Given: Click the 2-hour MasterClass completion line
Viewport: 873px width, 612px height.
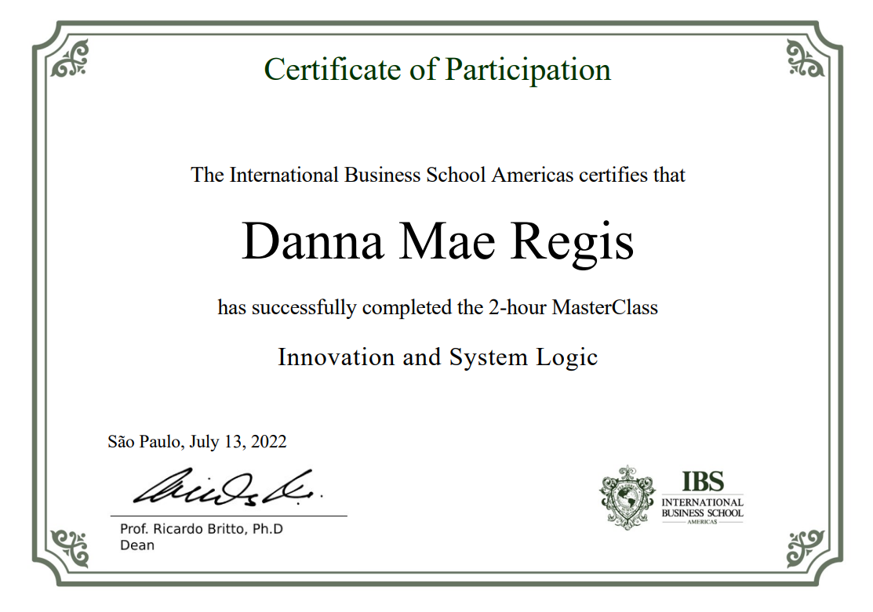Looking at the screenshot, I should pos(437,309).
